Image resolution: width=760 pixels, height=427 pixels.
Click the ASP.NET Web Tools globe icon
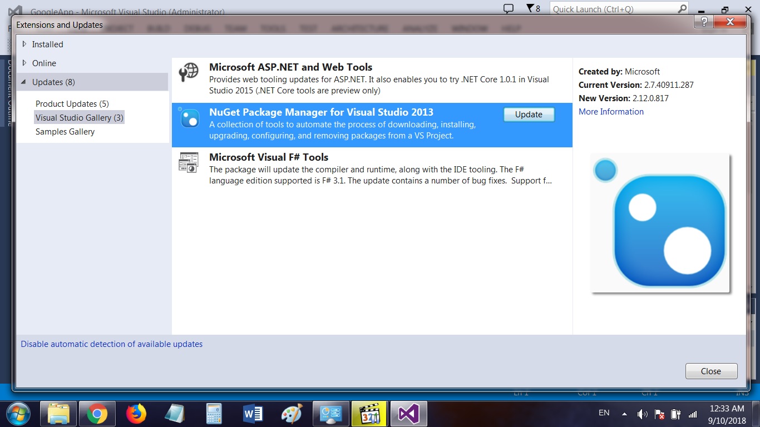point(189,72)
